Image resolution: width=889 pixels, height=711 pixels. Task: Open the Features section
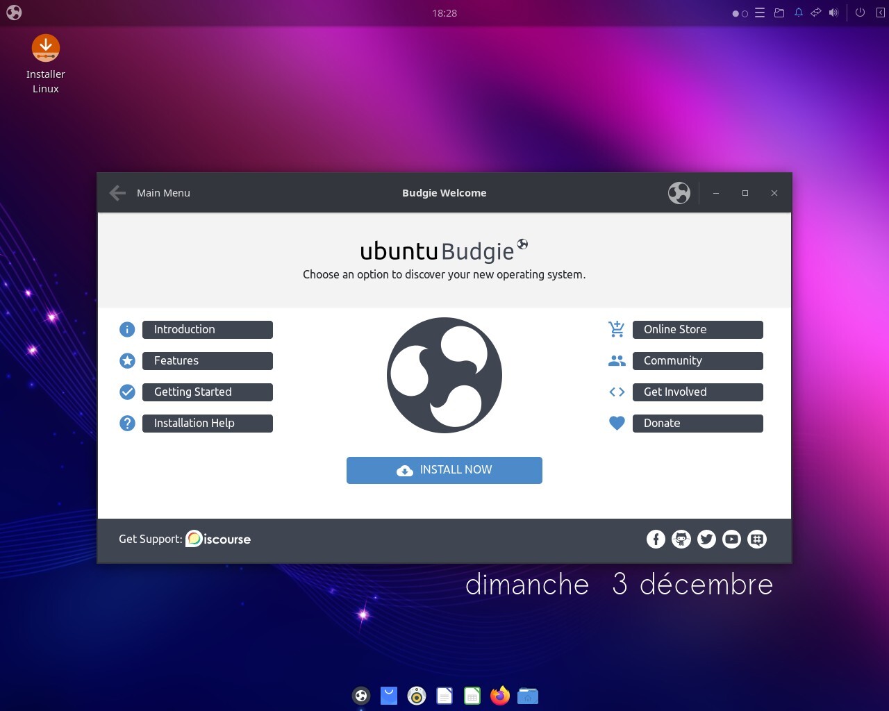[208, 361]
